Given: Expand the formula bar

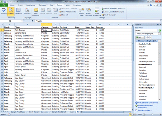Looking at the screenshot, I should [161, 21].
